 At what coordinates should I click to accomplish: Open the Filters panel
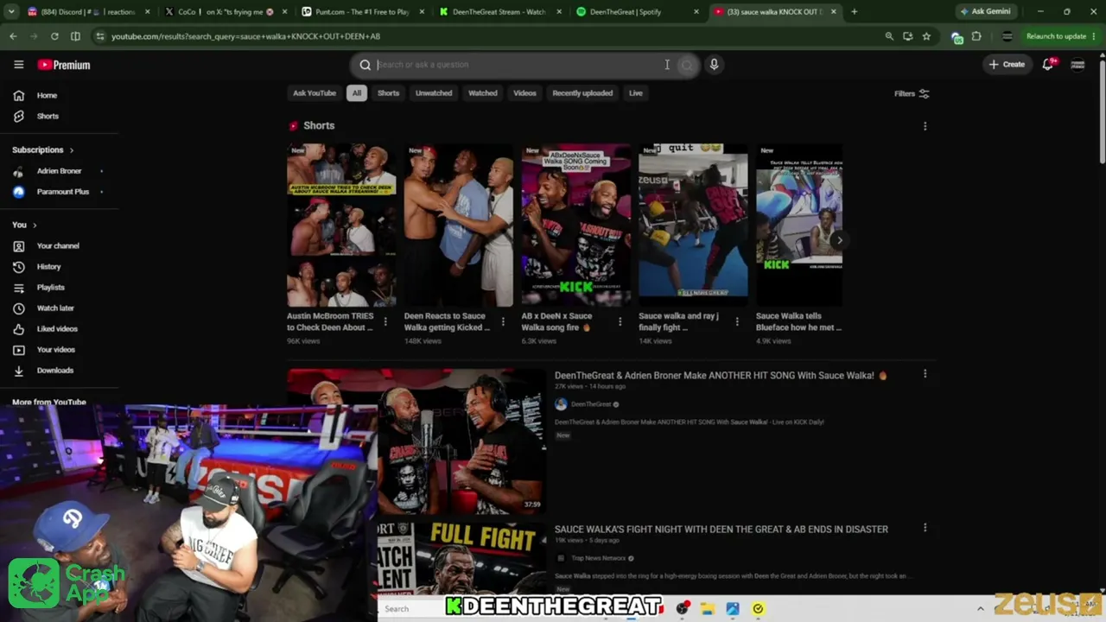[912, 93]
